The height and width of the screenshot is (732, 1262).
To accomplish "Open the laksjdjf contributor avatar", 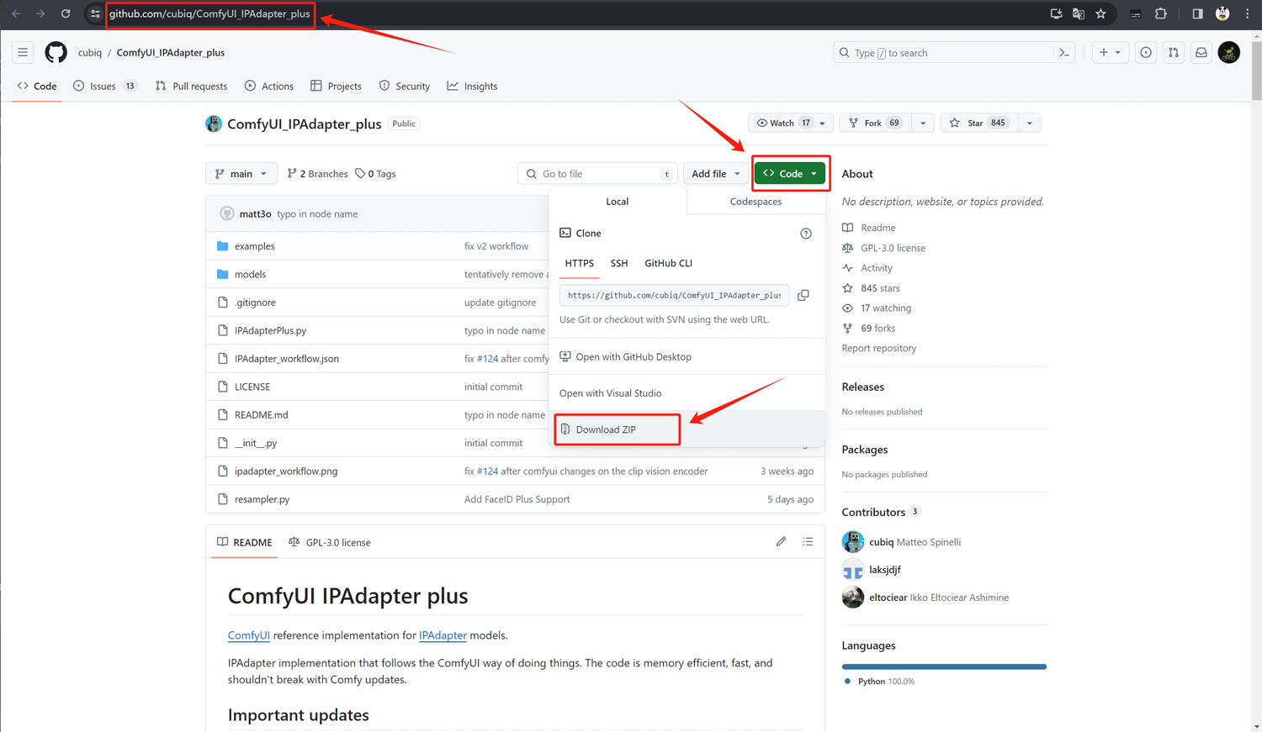I will [x=853, y=570].
